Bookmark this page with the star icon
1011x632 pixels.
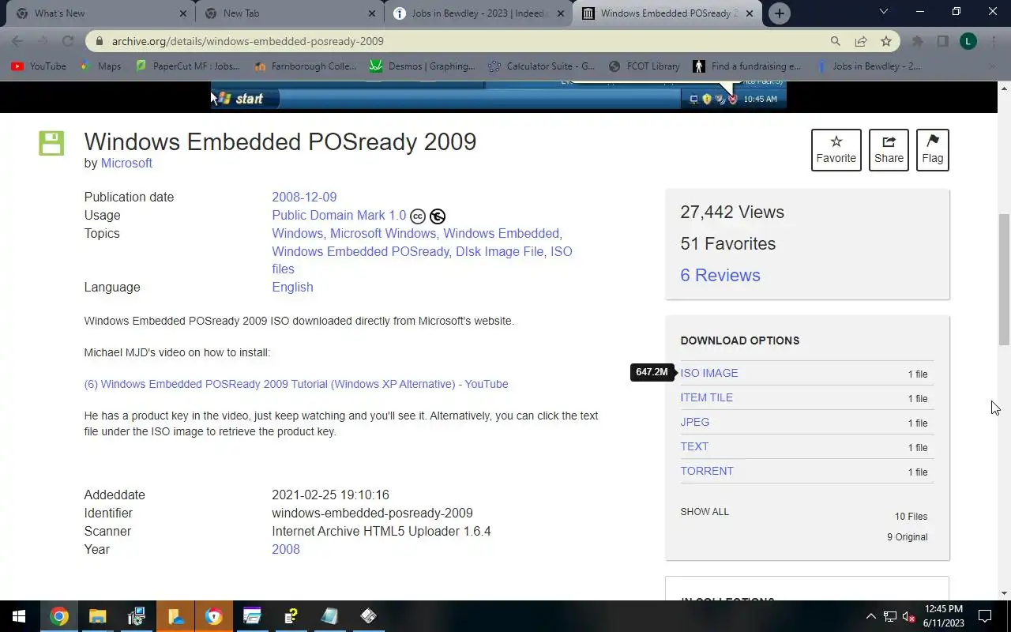[x=886, y=41]
